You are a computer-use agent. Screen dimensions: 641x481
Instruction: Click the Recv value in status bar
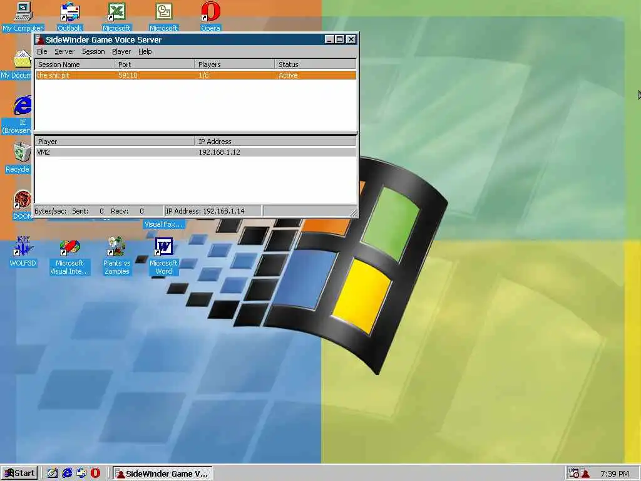(141, 211)
